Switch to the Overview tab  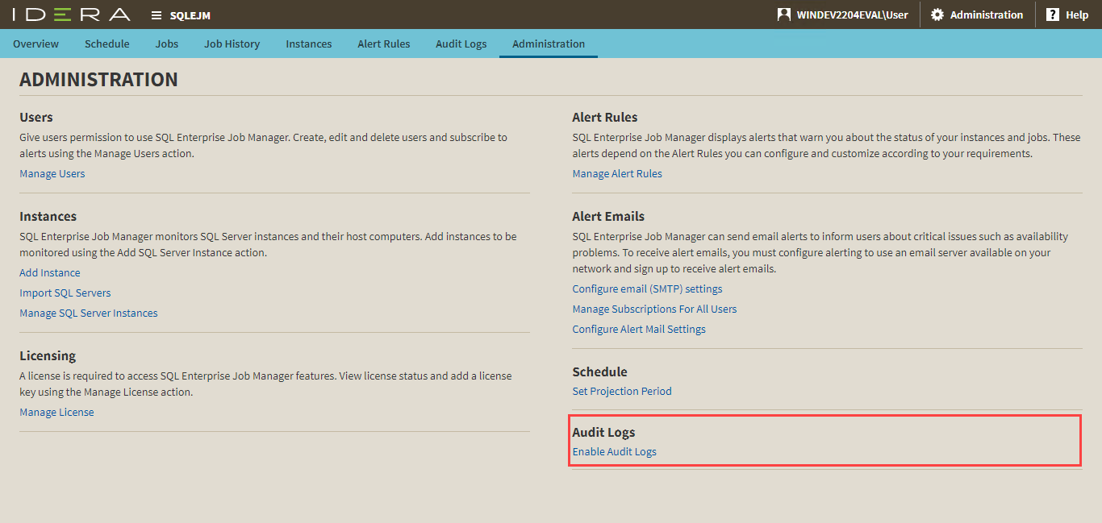35,44
